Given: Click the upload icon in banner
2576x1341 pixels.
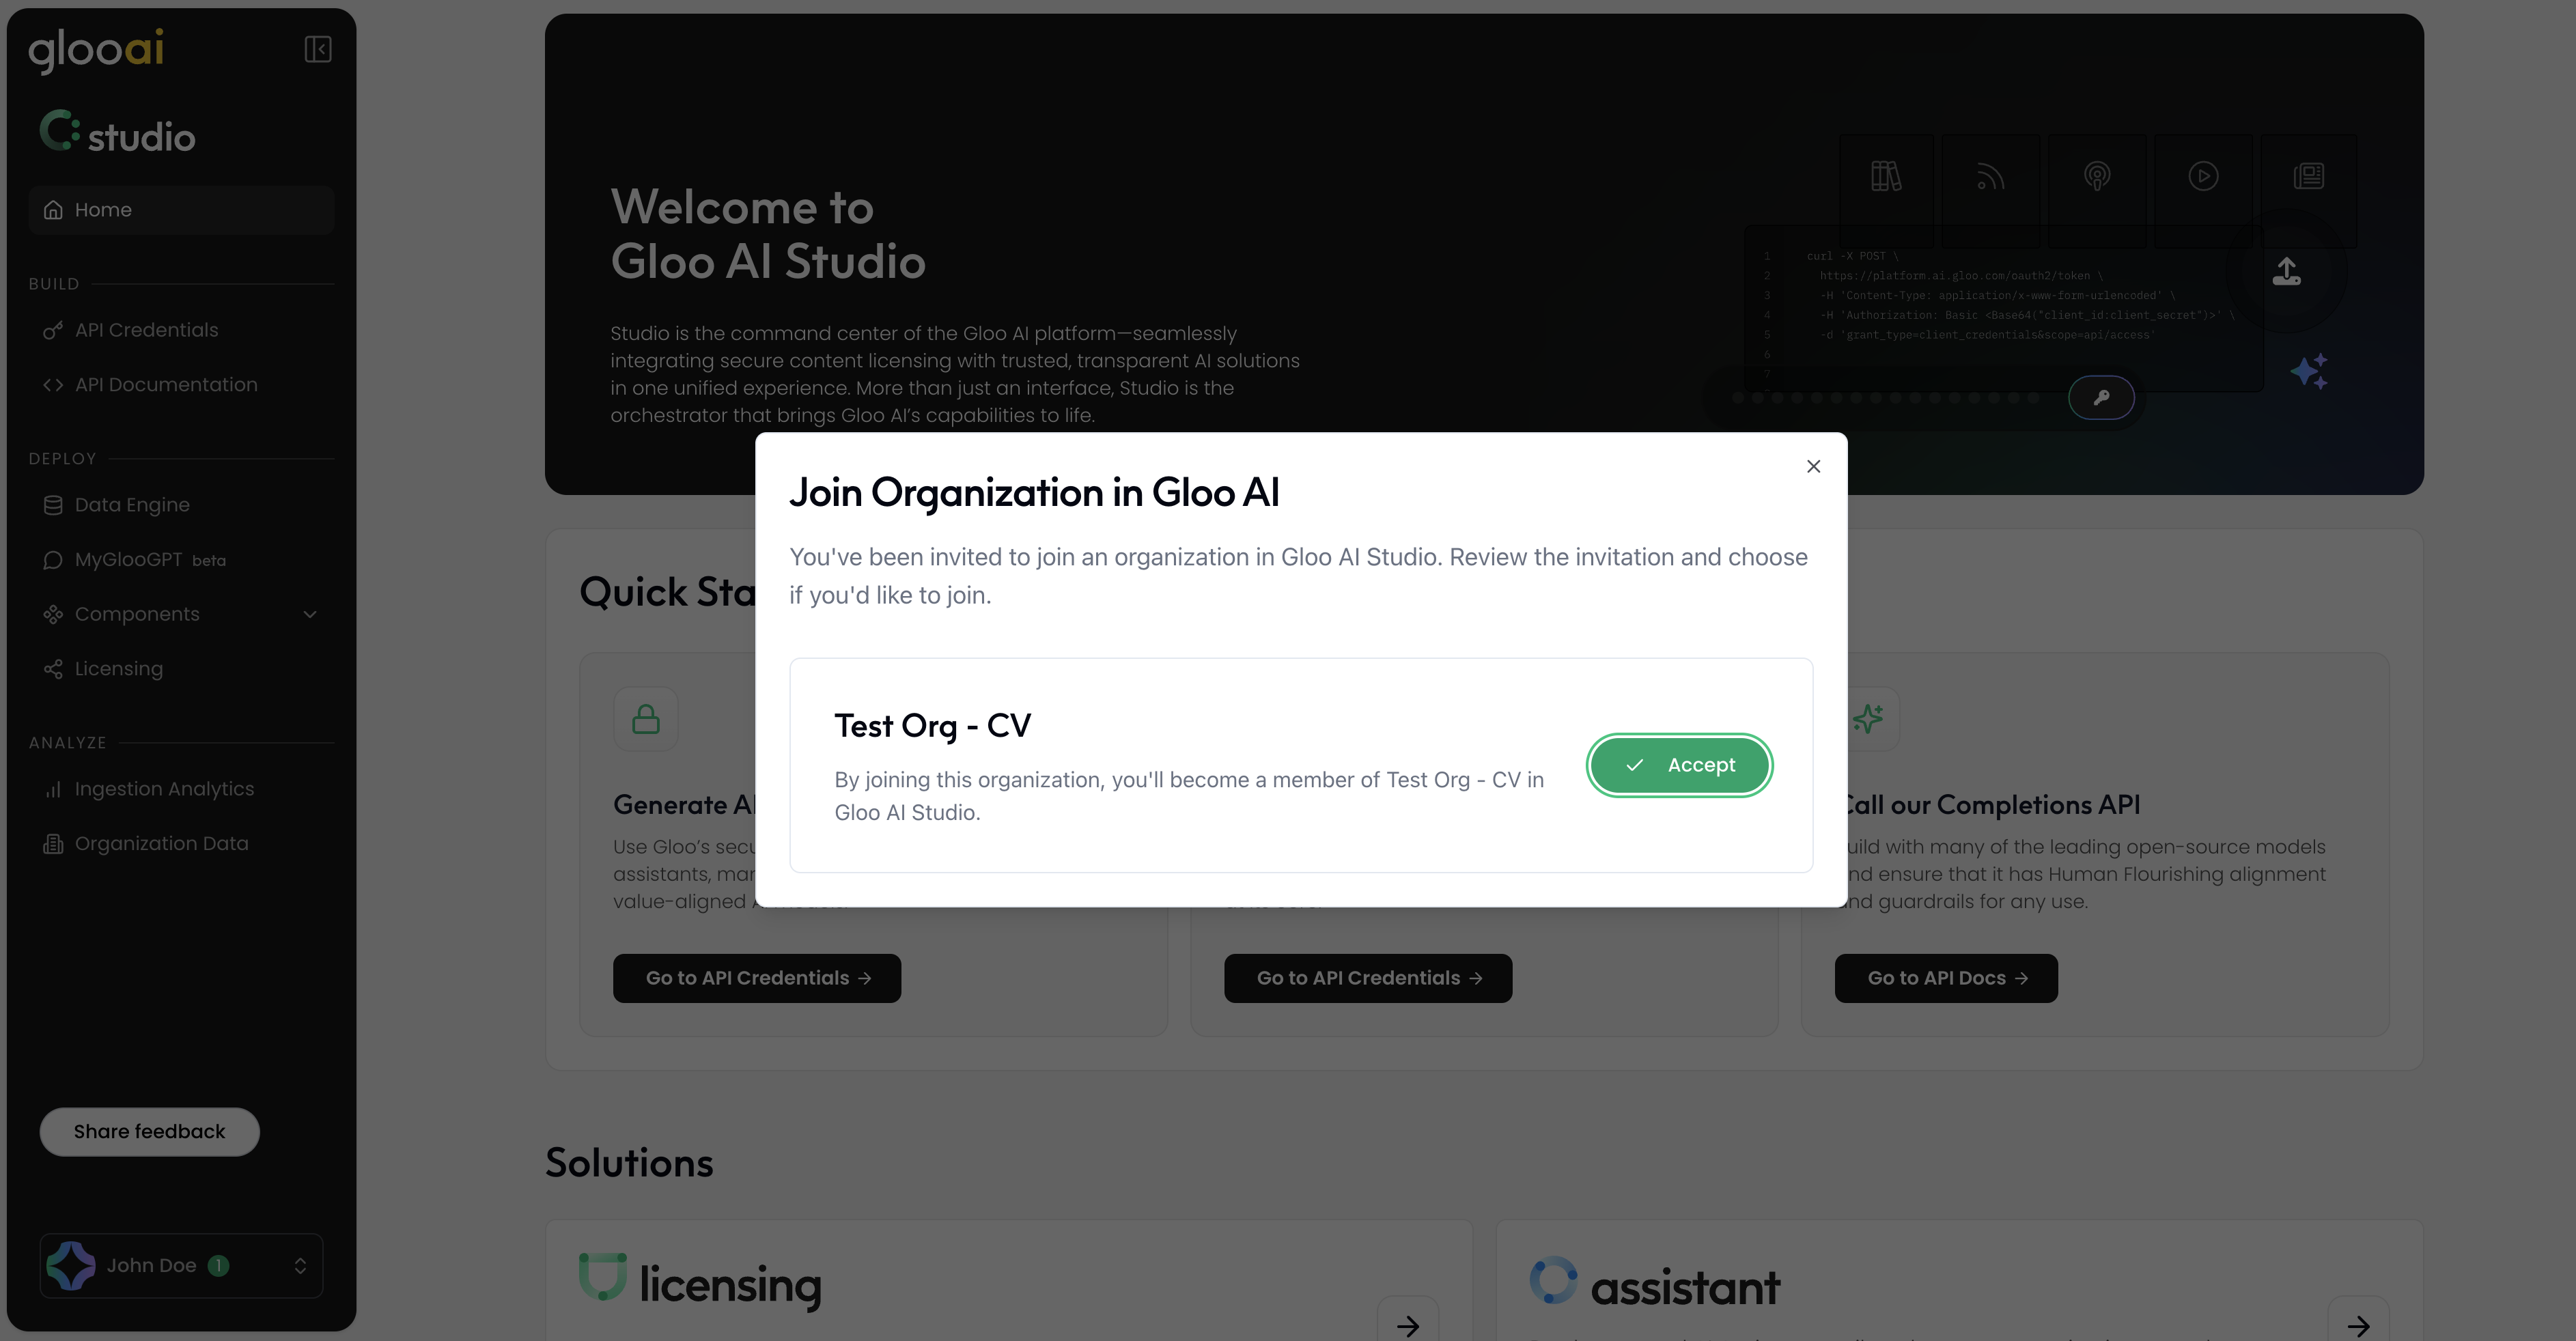Looking at the screenshot, I should (2287, 272).
